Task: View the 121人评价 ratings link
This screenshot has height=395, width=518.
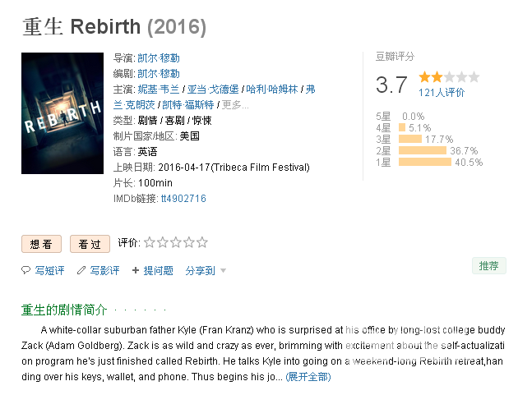Action: pos(442,93)
